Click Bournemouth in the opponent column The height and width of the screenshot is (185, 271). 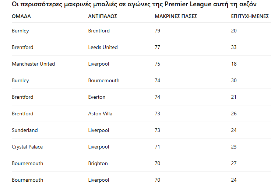pos(104,80)
